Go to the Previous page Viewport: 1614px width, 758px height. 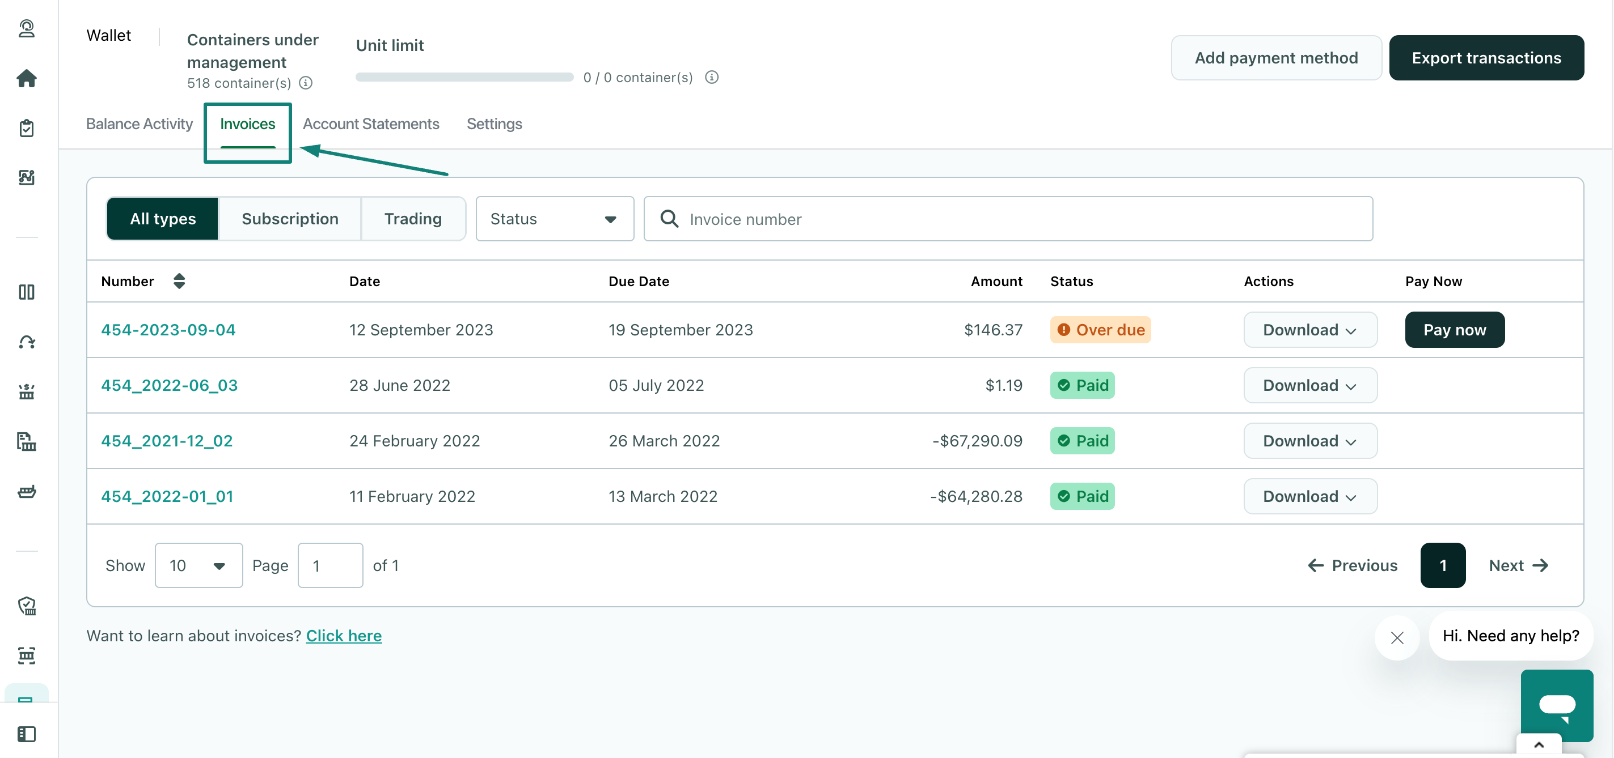click(x=1353, y=565)
